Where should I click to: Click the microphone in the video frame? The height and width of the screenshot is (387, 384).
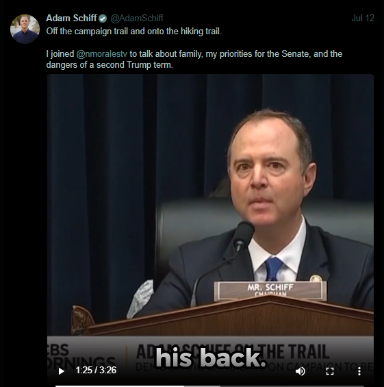click(x=243, y=234)
